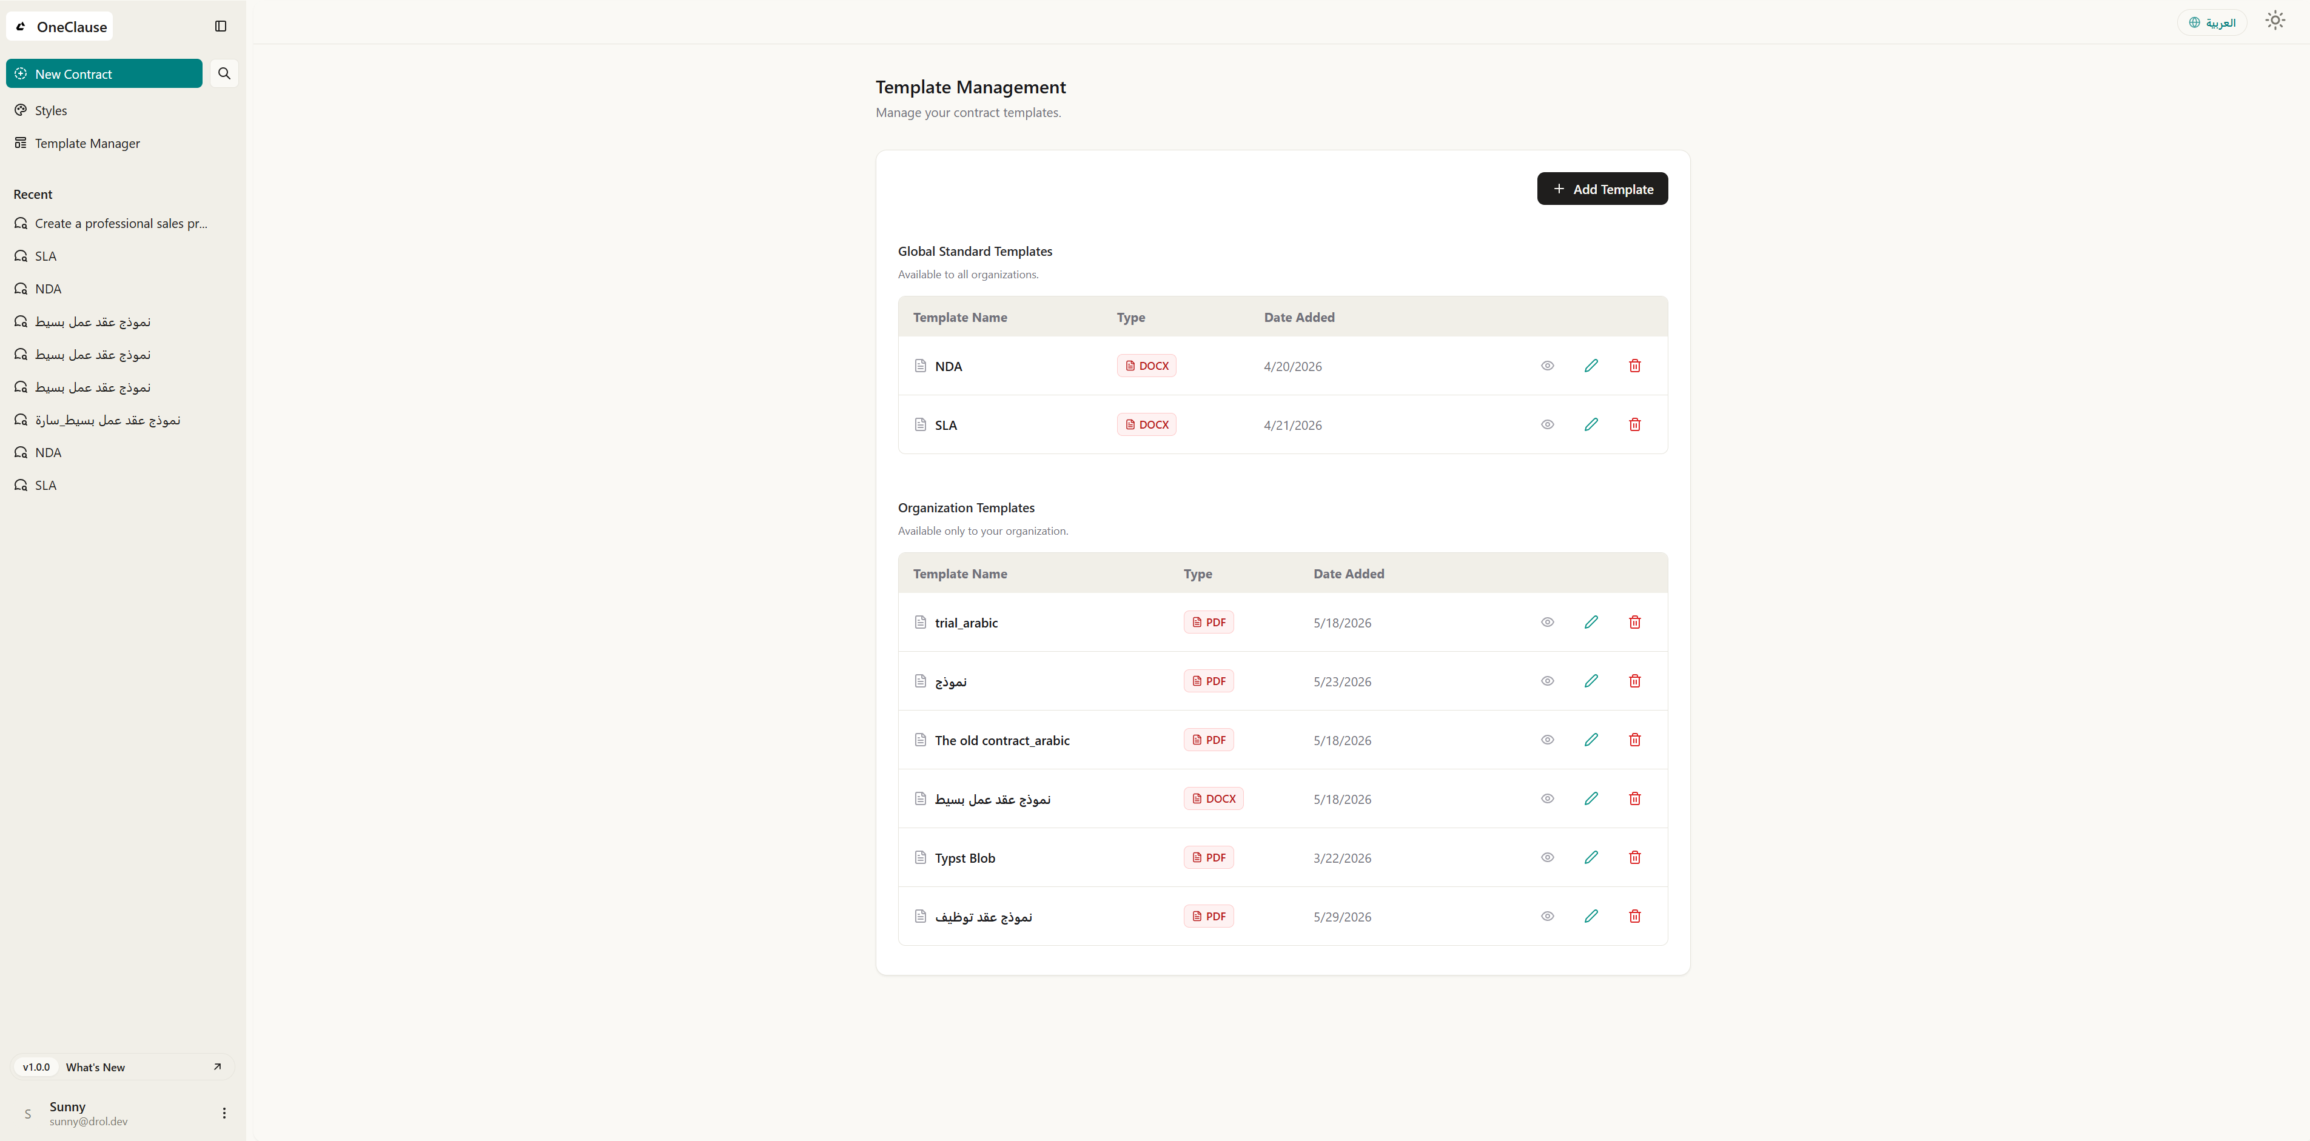
Task: Click the Add Template button
Action: point(1602,188)
